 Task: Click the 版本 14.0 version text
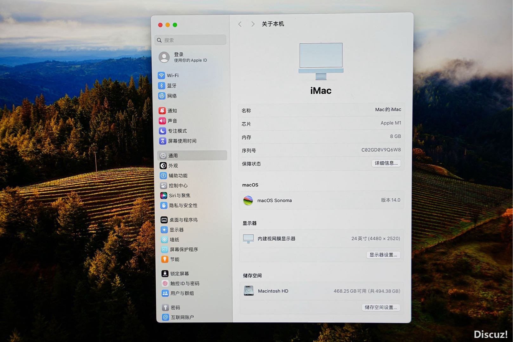click(391, 200)
